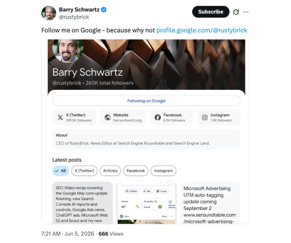Switch to the Articles filter chip
The image size is (291, 243).
click(x=110, y=171)
